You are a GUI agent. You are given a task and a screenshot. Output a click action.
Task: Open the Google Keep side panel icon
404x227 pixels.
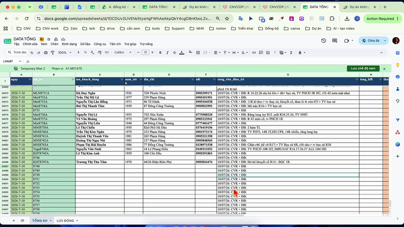(398, 65)
